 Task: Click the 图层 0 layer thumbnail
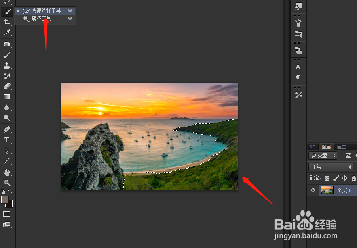(x=327, y=190)
